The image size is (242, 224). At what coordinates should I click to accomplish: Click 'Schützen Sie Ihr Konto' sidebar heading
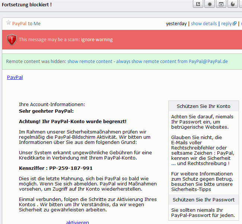(x=203, y=106)
